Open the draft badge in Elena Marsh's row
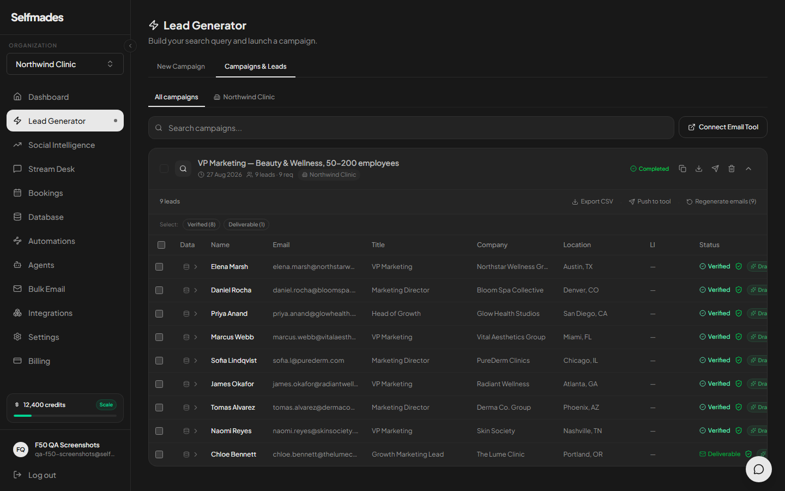The image size is (785, 491). (x=758, y=267)
